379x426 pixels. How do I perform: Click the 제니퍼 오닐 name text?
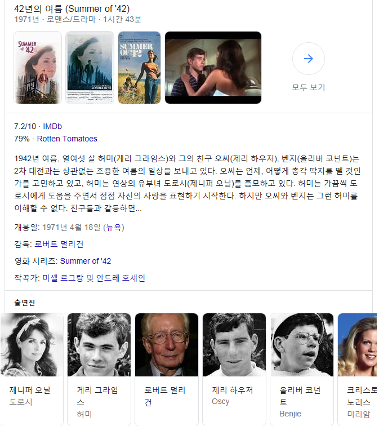pyautogui.click(x=30, y=390)
